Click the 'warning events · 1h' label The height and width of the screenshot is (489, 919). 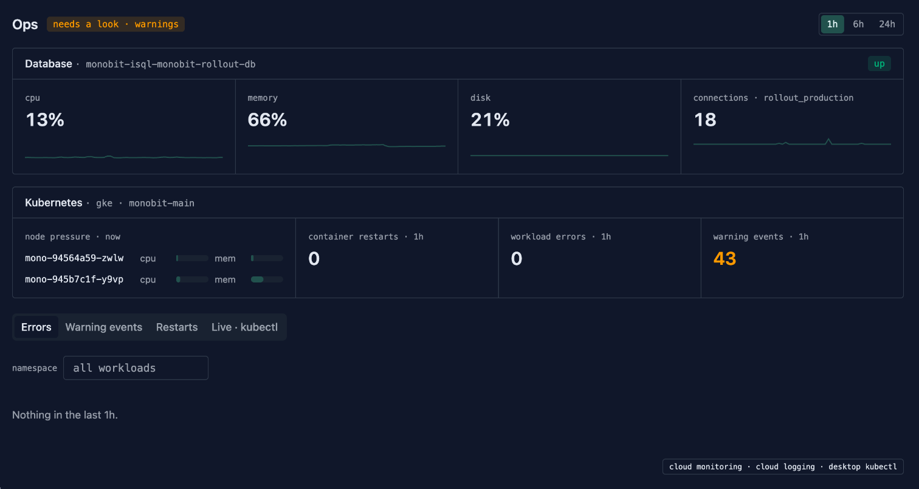(761, 236)
